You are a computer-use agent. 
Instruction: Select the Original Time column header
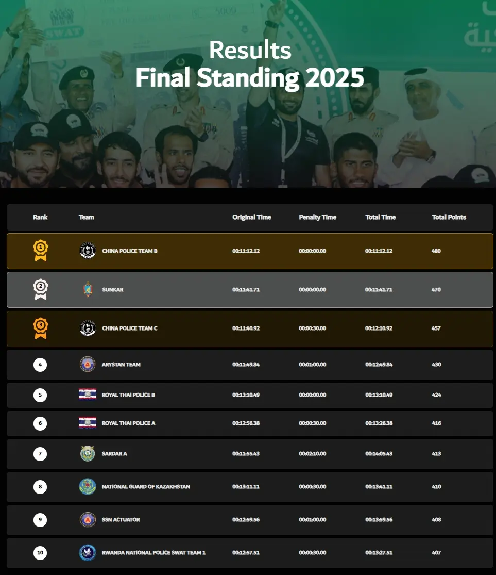point(251,217)
